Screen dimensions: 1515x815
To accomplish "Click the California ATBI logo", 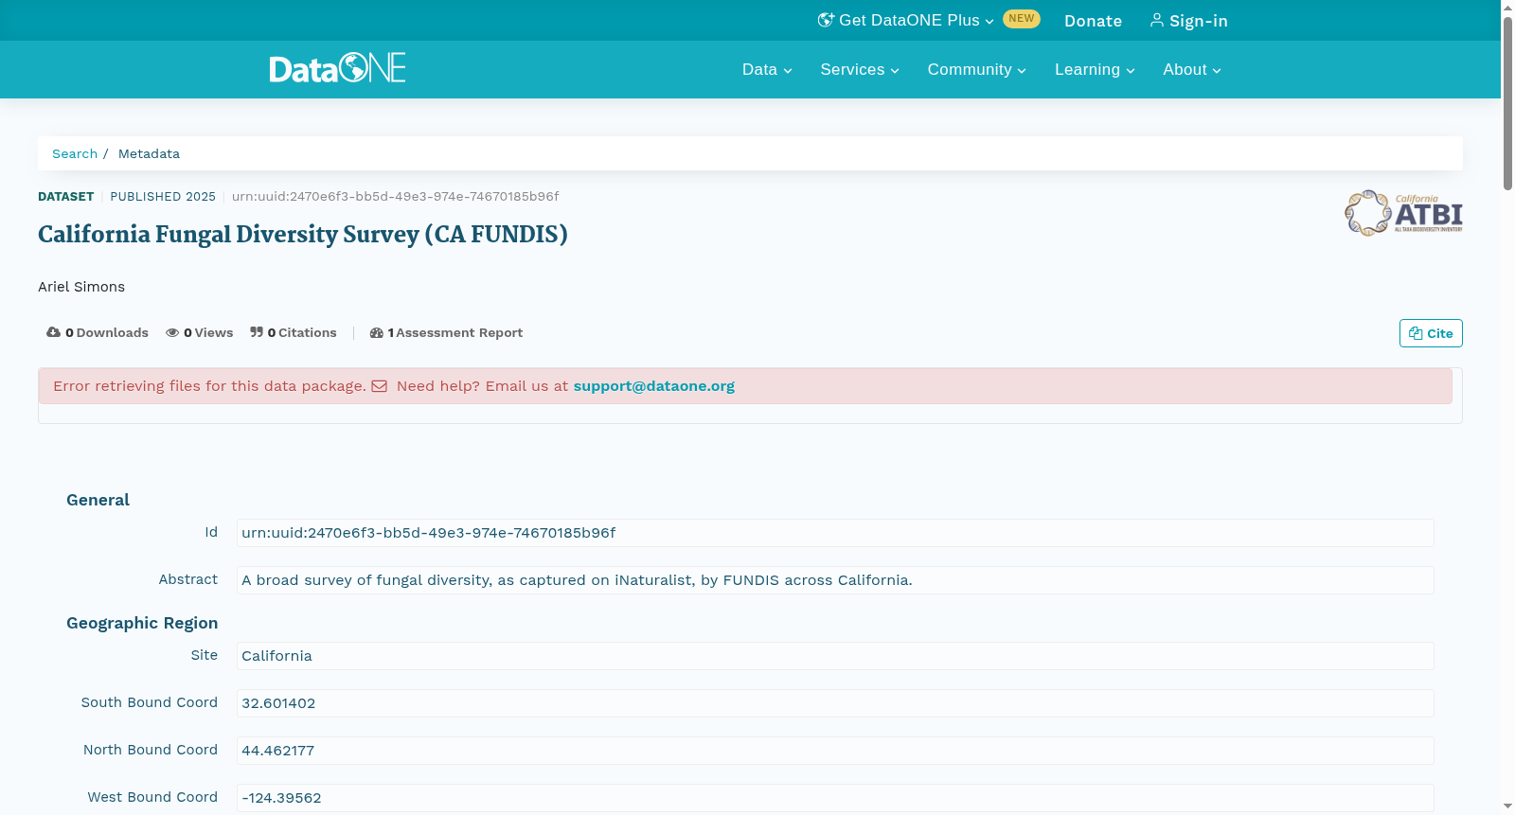I will pyautogui.click(x=1403, y=213).
